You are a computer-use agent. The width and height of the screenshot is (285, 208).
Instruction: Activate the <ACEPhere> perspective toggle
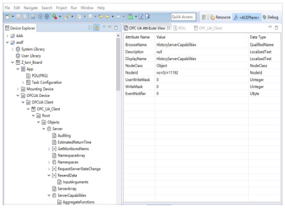247,17
